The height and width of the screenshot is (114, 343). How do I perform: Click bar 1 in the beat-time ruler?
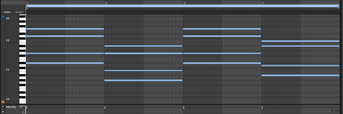coord(27,3)
